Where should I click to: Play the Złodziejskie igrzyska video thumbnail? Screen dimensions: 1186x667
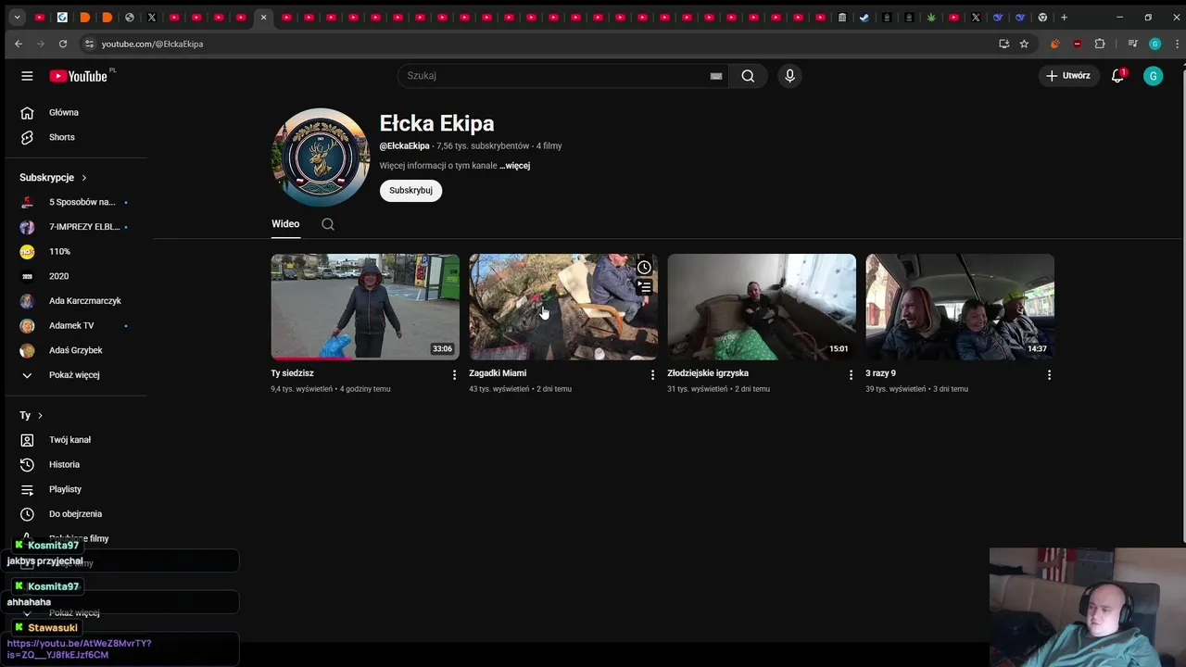[762, 307]
